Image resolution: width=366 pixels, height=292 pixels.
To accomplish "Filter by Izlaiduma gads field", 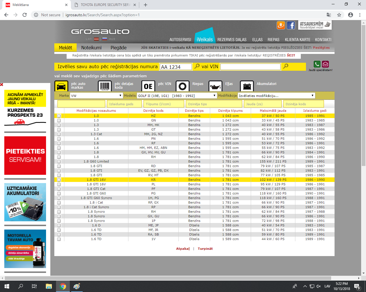I will pyautogui.click(x=124, y=104).
